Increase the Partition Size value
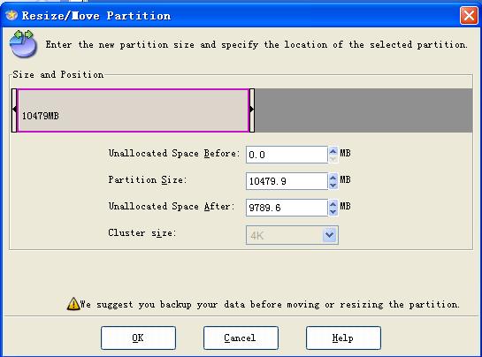 (333, 178)
